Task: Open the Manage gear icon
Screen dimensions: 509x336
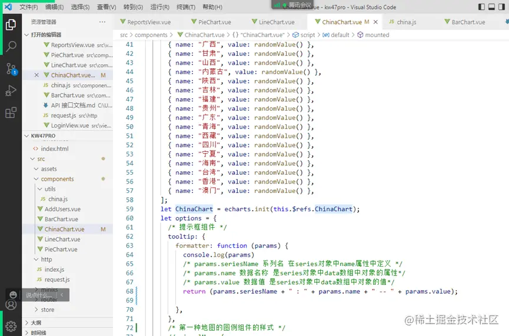Action: click(11, 326)
